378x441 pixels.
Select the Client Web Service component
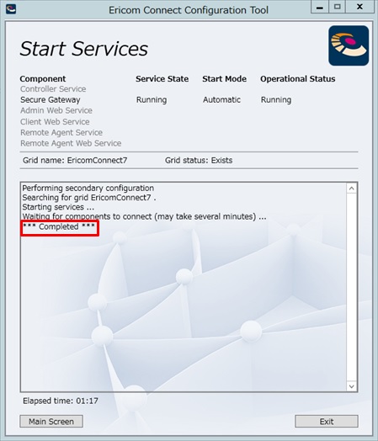pos(55,121)
